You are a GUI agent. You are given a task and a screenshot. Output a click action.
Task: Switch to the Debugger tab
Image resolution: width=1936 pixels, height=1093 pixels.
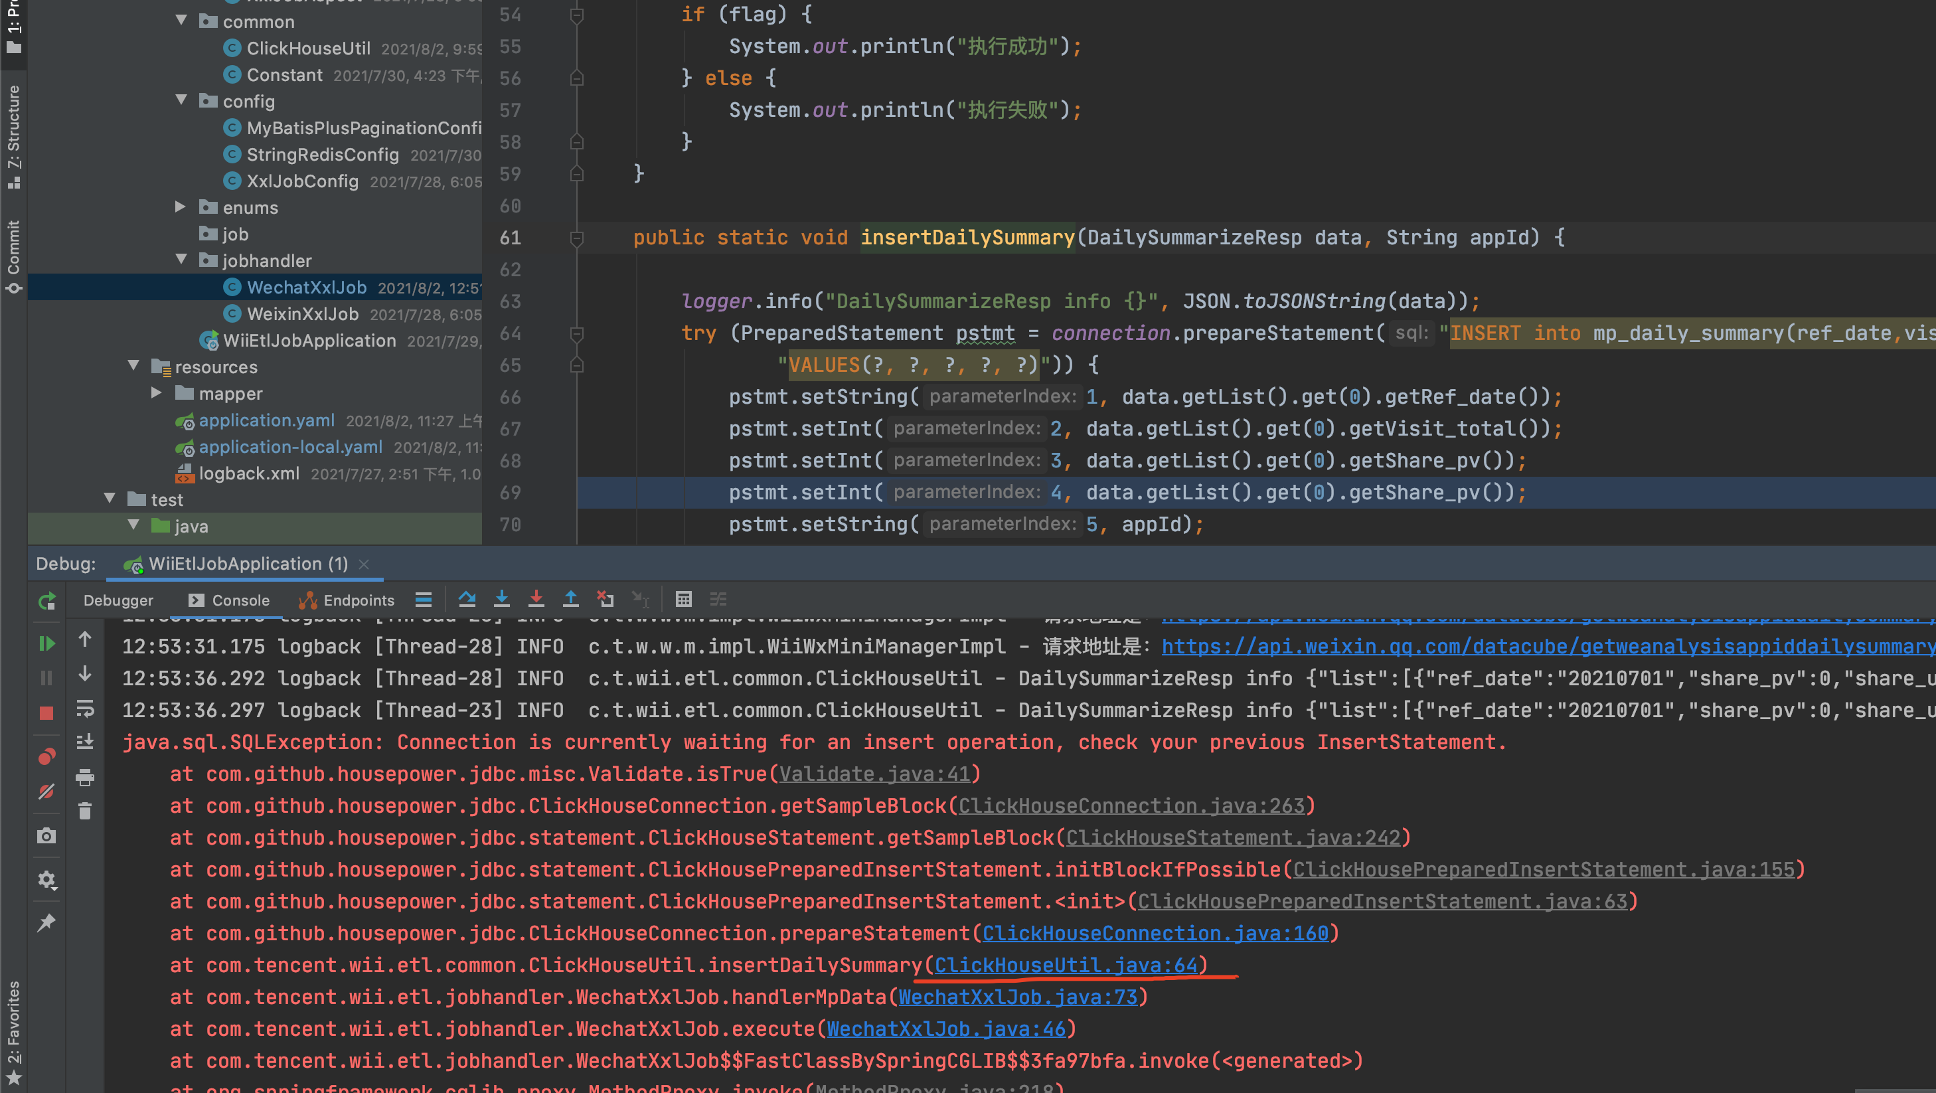[118, 600]
